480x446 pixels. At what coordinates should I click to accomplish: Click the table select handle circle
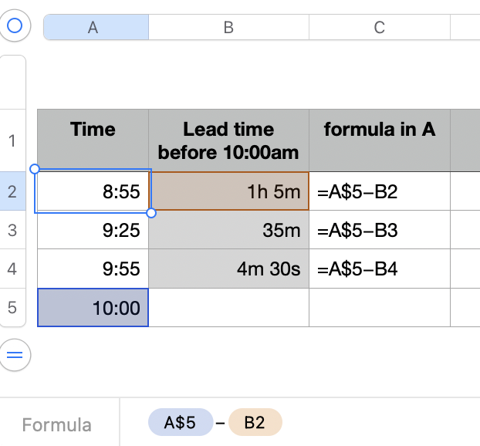click(x=14, y=26)
